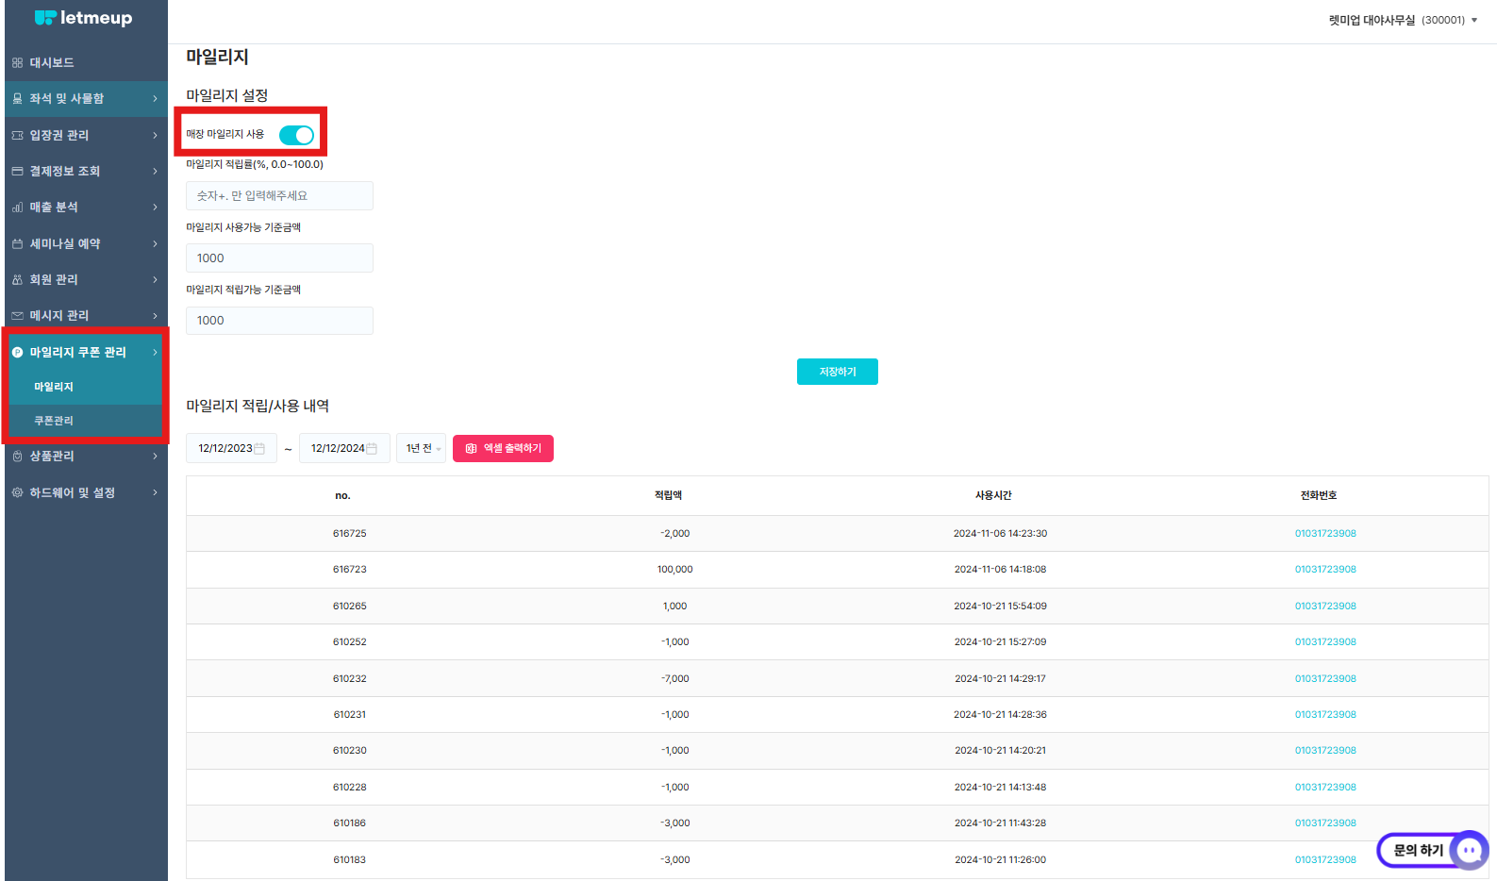Open phone number link in row 610228
1497x881 pixels.
pyautogui.click(x=1325, y=788)
